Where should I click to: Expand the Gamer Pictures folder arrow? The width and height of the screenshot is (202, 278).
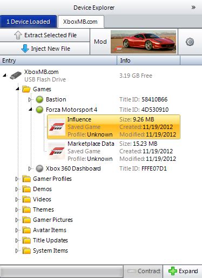pos(17,220)
